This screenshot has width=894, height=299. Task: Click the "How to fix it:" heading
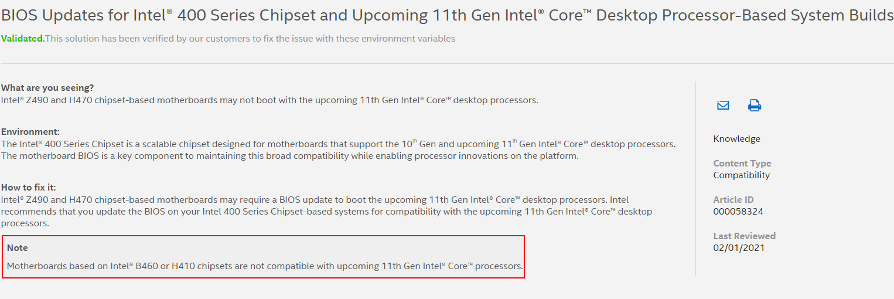29,188
